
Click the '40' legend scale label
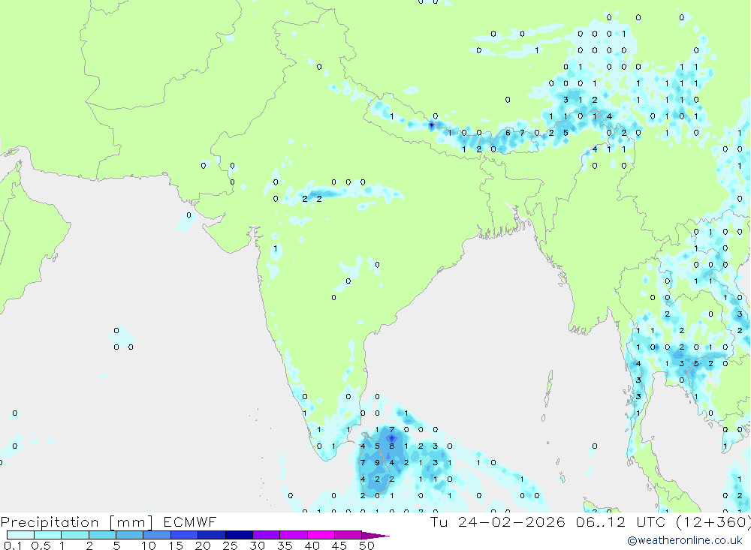(x=312, y=545)
